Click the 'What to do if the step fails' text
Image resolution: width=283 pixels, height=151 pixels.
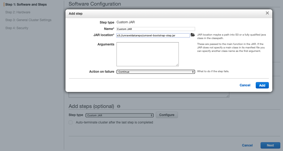click(213, 71)
